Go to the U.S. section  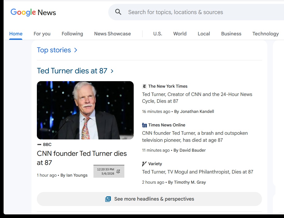pyautogui.click(x=158, y=34)
